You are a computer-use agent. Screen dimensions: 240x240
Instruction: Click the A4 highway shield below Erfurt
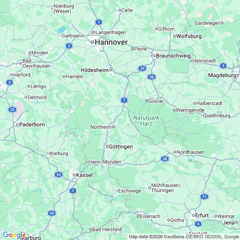coord(198,224)
